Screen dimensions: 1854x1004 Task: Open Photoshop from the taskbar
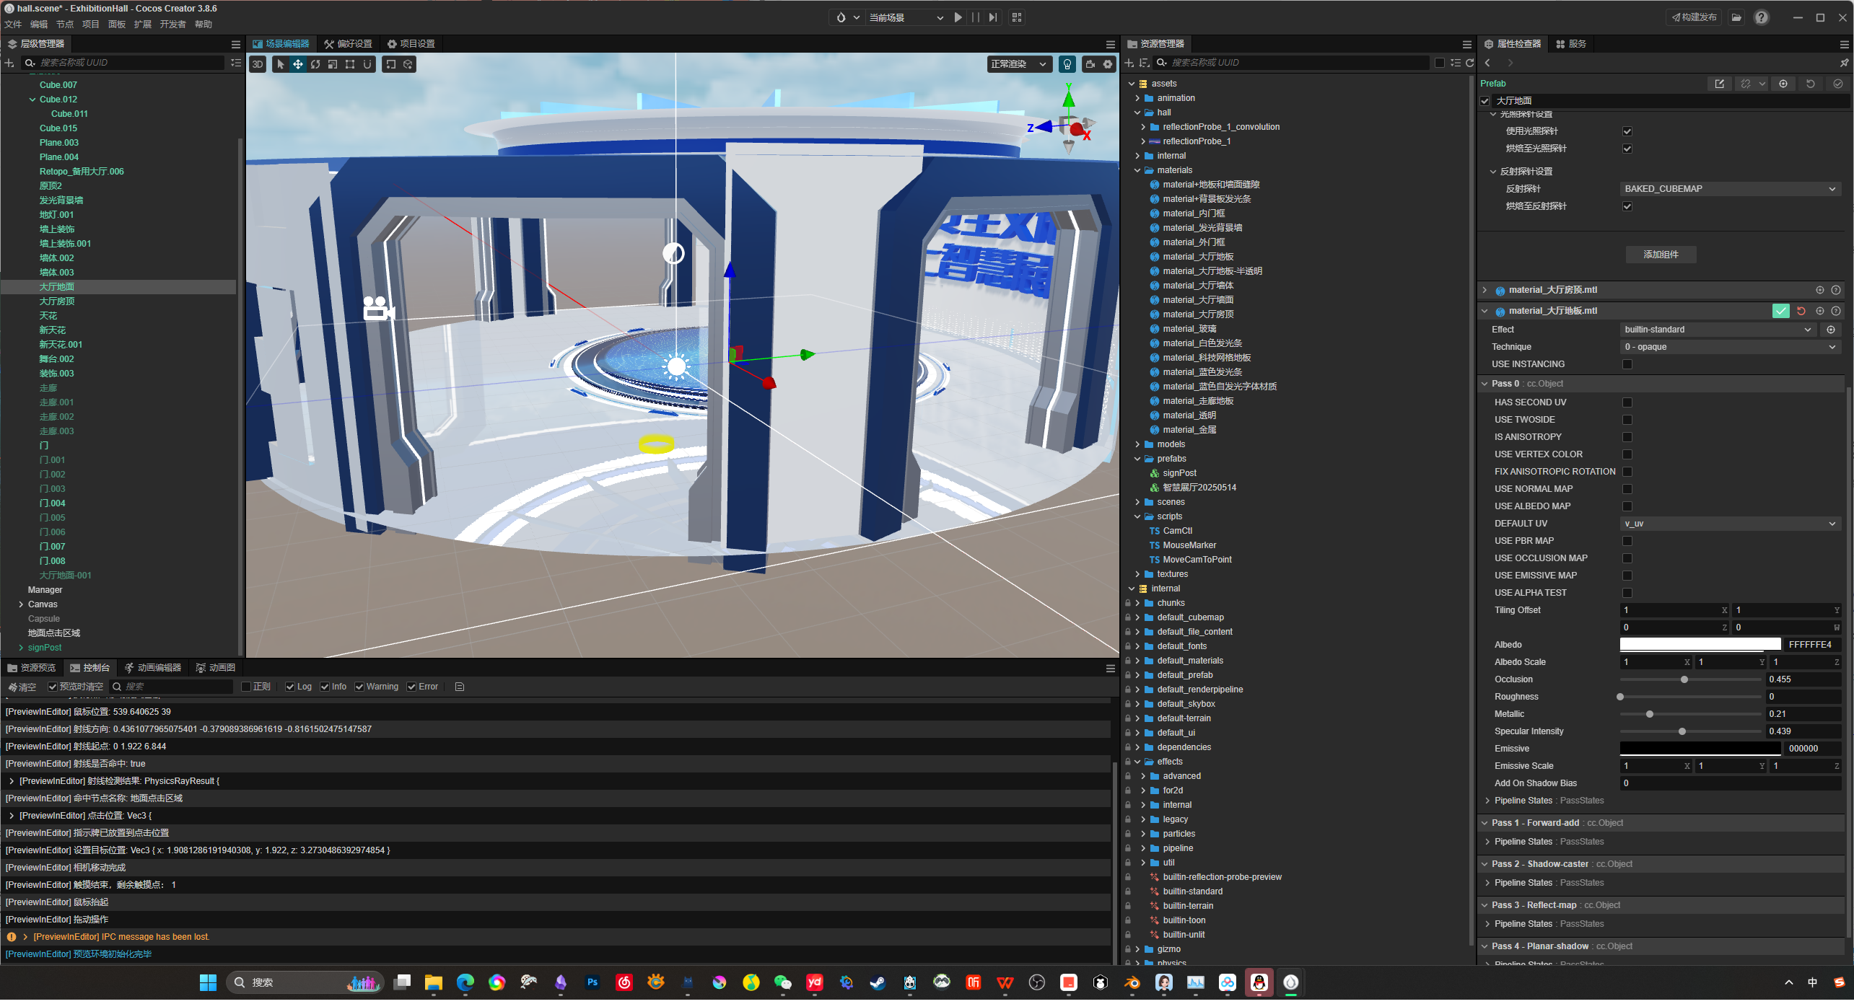pyautogui.click(x=592, y=982)
